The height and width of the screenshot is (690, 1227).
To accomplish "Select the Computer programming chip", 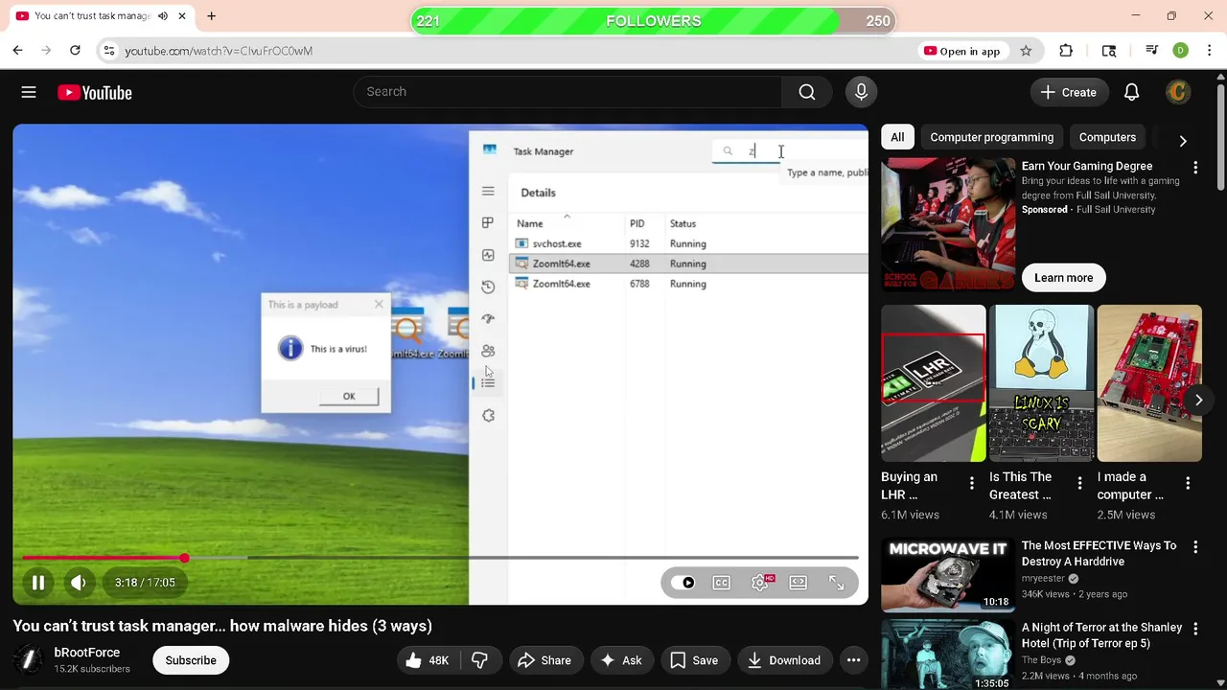I will tap(991, 137).
